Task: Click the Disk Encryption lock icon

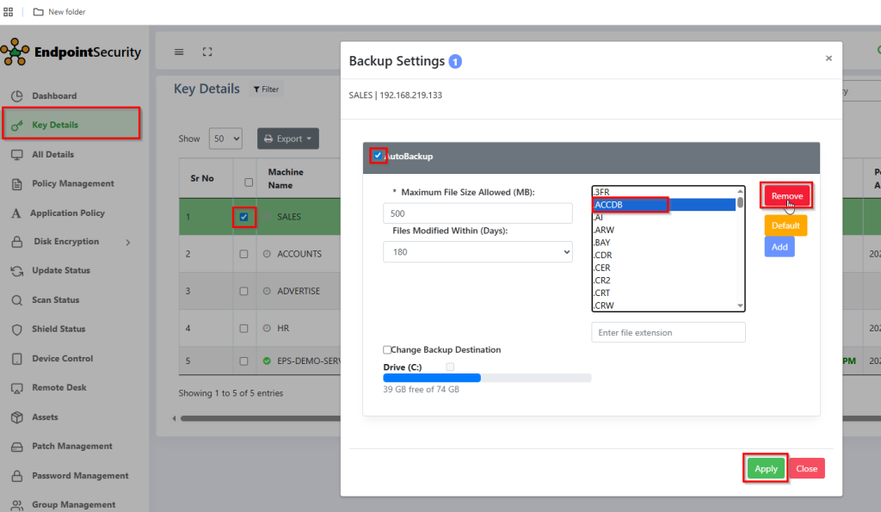Action: (x=15, y=242)
